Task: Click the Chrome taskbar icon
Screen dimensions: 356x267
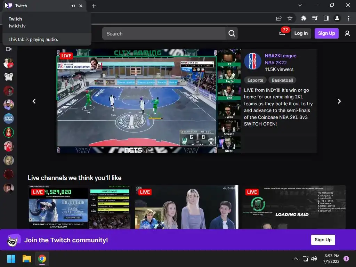Action: click(42, 259)
